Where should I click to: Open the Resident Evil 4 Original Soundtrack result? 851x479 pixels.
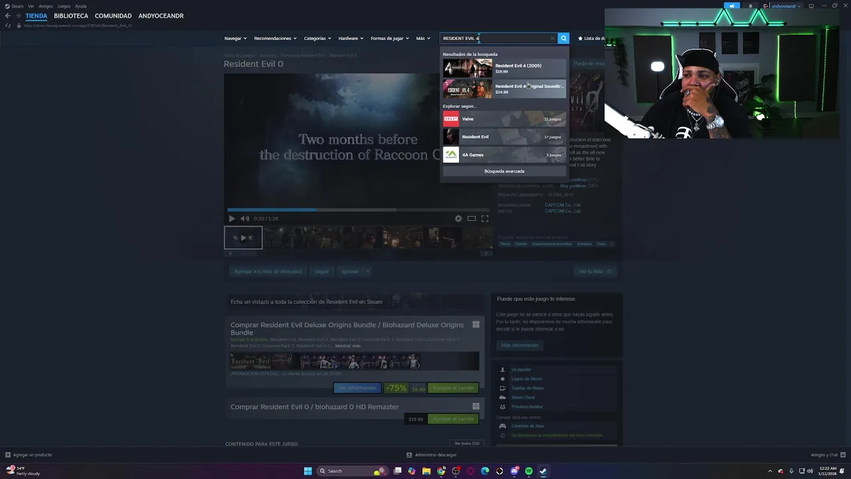tap(505, 88)
